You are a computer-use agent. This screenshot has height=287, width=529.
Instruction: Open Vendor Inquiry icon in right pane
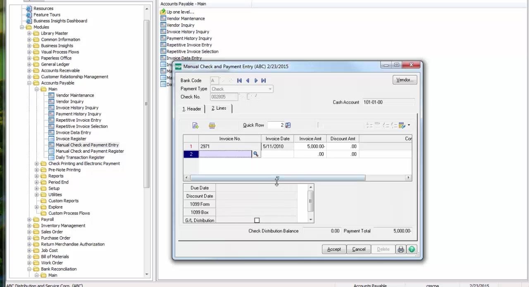[x=163, y=25]
